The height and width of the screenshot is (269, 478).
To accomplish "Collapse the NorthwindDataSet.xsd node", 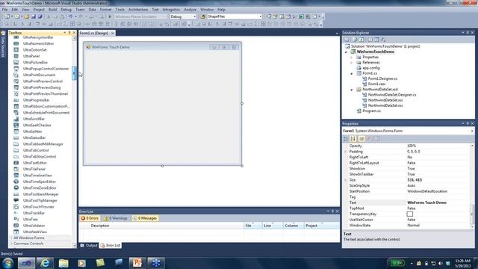I will pos(352,90).
